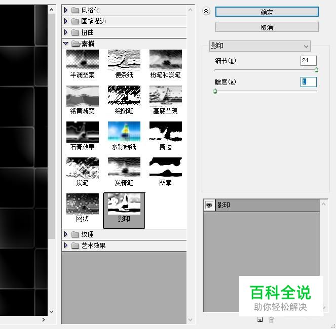Apply the 绘图笔 filter thumbnail
336x329 pixels.
click(124, 96)
